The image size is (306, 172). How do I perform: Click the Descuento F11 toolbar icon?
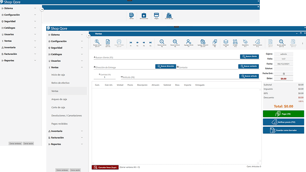(245, 43)
